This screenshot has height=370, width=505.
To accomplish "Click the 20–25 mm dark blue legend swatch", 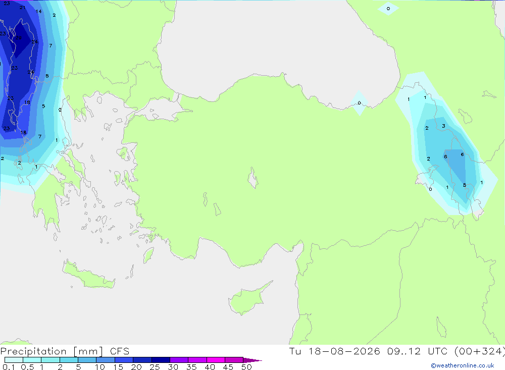I will click(142, 360).
